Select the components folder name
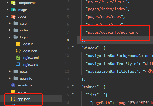The width and height of the screenshot is (153, 106). click(27, 3)
